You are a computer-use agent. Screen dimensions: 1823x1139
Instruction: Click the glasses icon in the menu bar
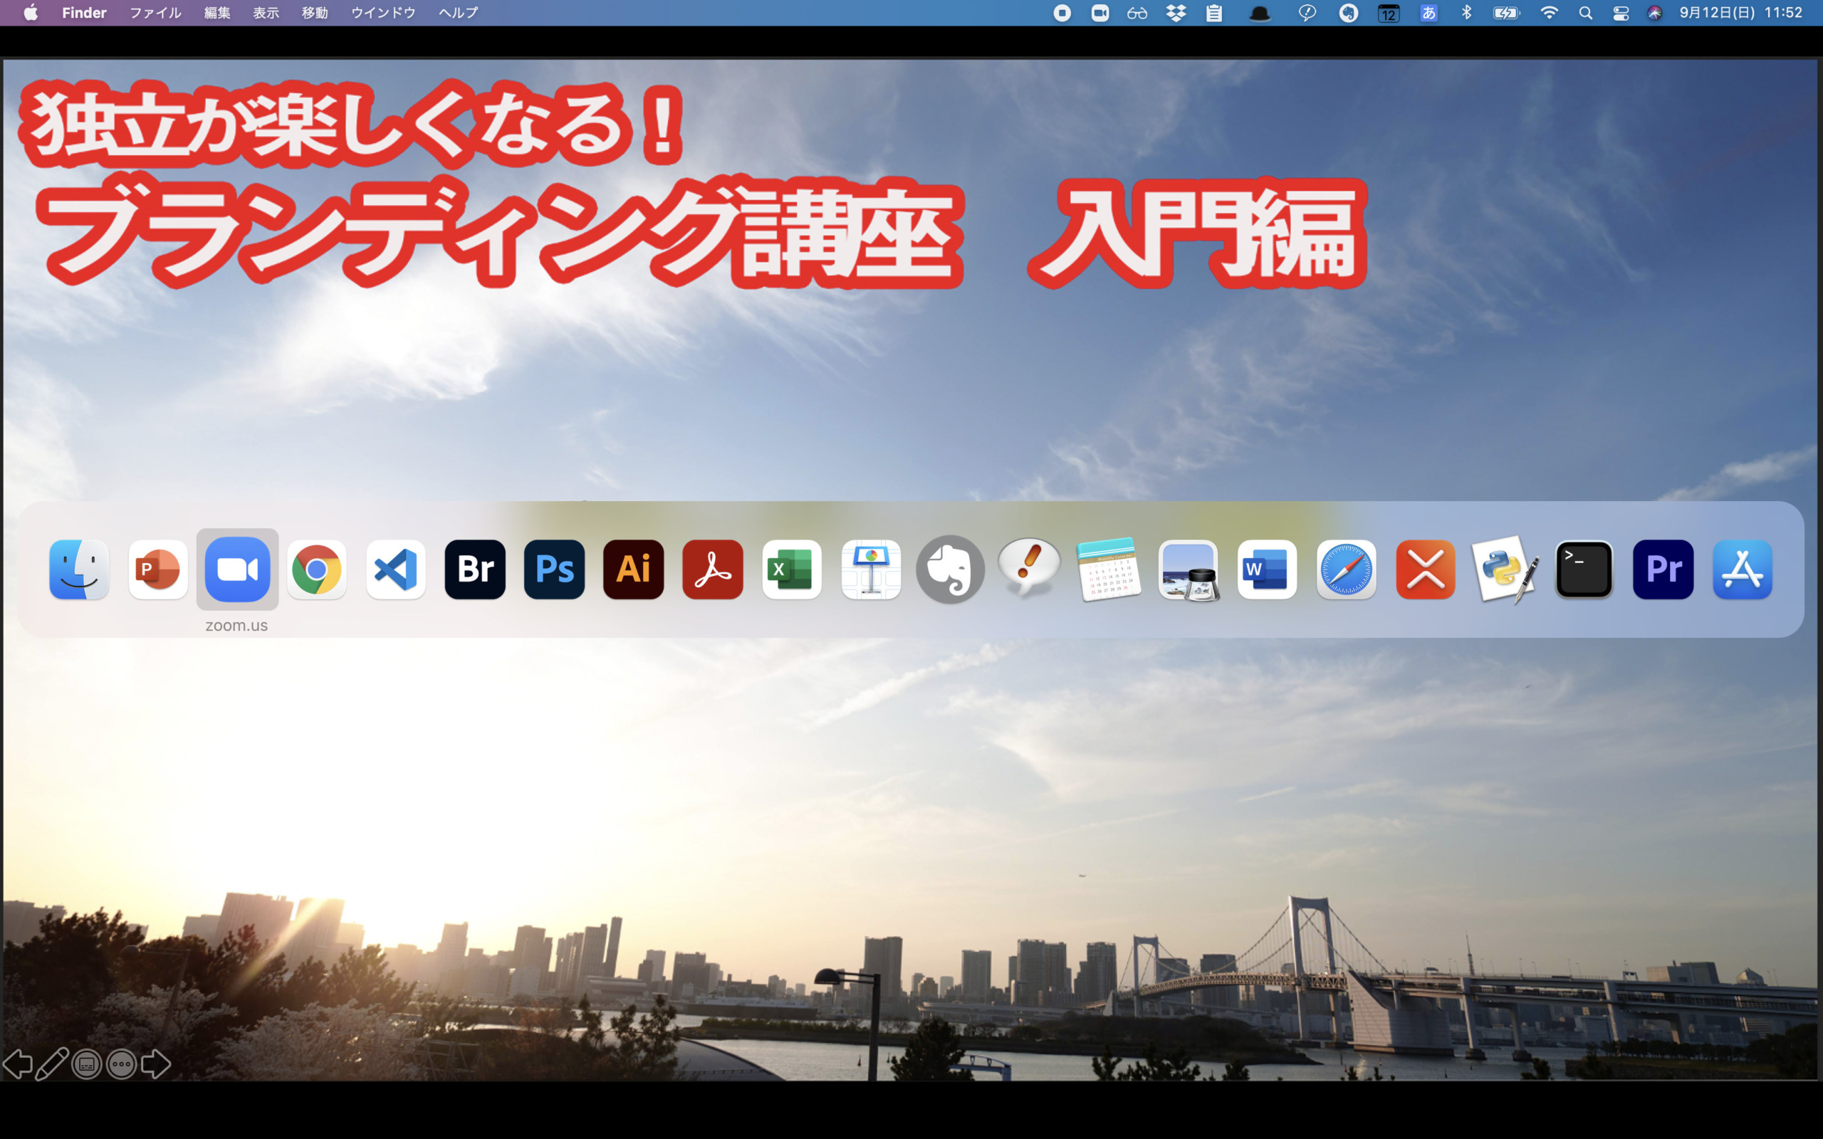point(1137,13)
